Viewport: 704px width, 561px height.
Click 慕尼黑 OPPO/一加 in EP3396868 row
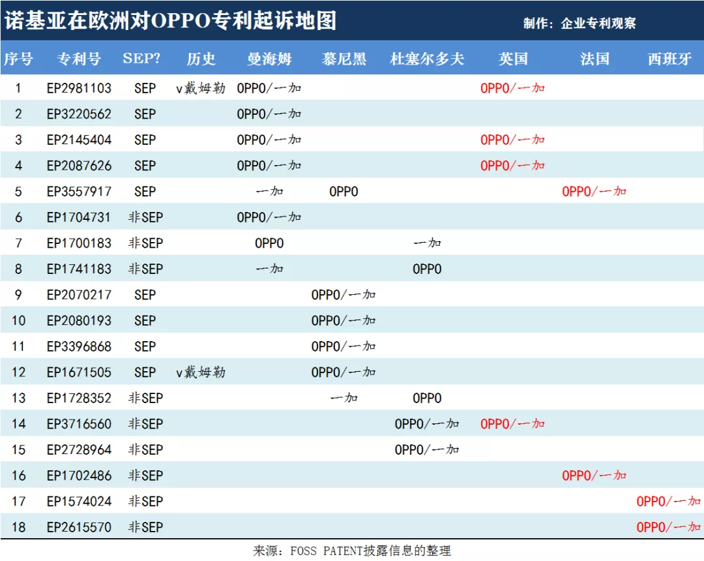[x=344, y=346]
